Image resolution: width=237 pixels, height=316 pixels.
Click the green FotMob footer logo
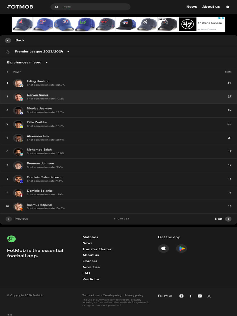click(11, 239)
